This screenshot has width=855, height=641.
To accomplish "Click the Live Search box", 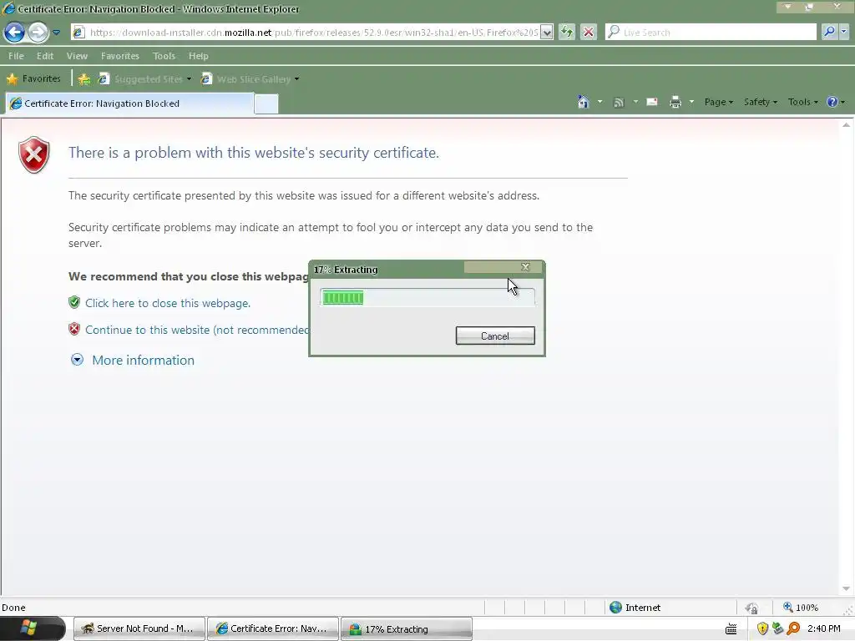I will [x=711, y=33].
